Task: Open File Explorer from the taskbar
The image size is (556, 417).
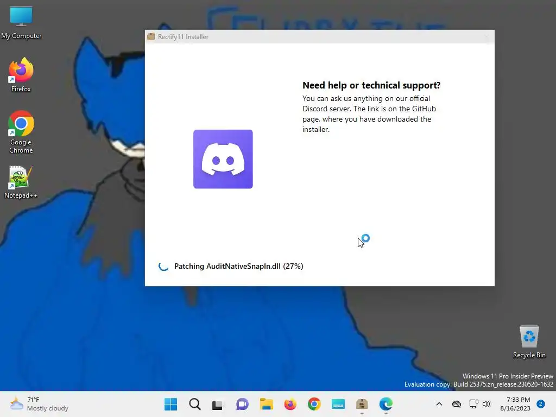Action: click(266, 404)
